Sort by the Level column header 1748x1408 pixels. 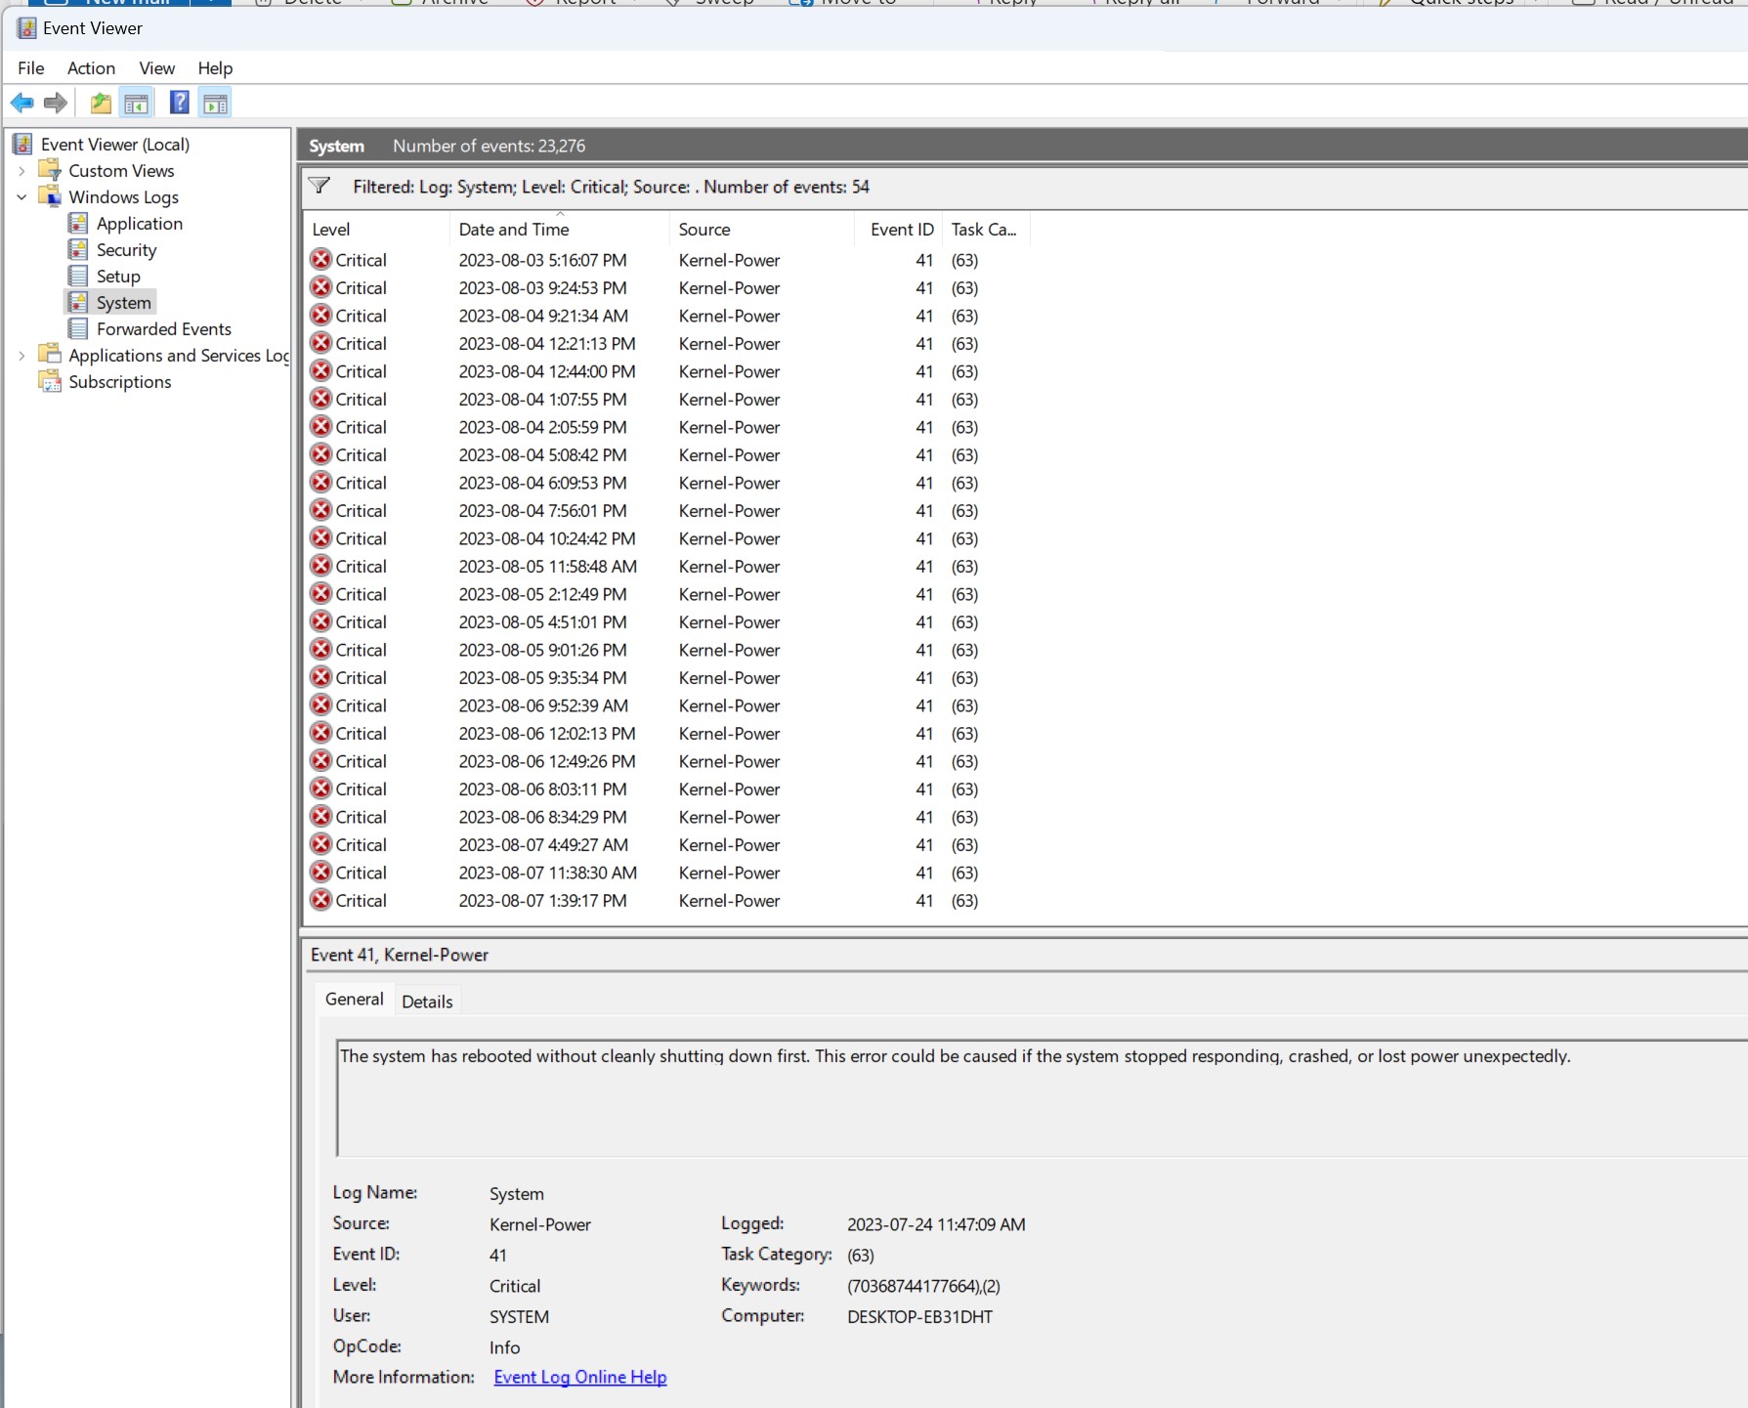pyautogui.click(x=377, y=229)
